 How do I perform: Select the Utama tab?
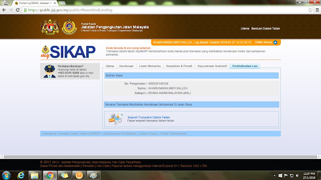(x=109, y=66)
